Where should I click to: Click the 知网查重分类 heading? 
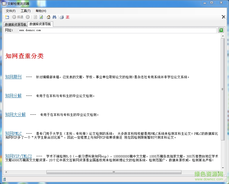click(x=25, y=56)
